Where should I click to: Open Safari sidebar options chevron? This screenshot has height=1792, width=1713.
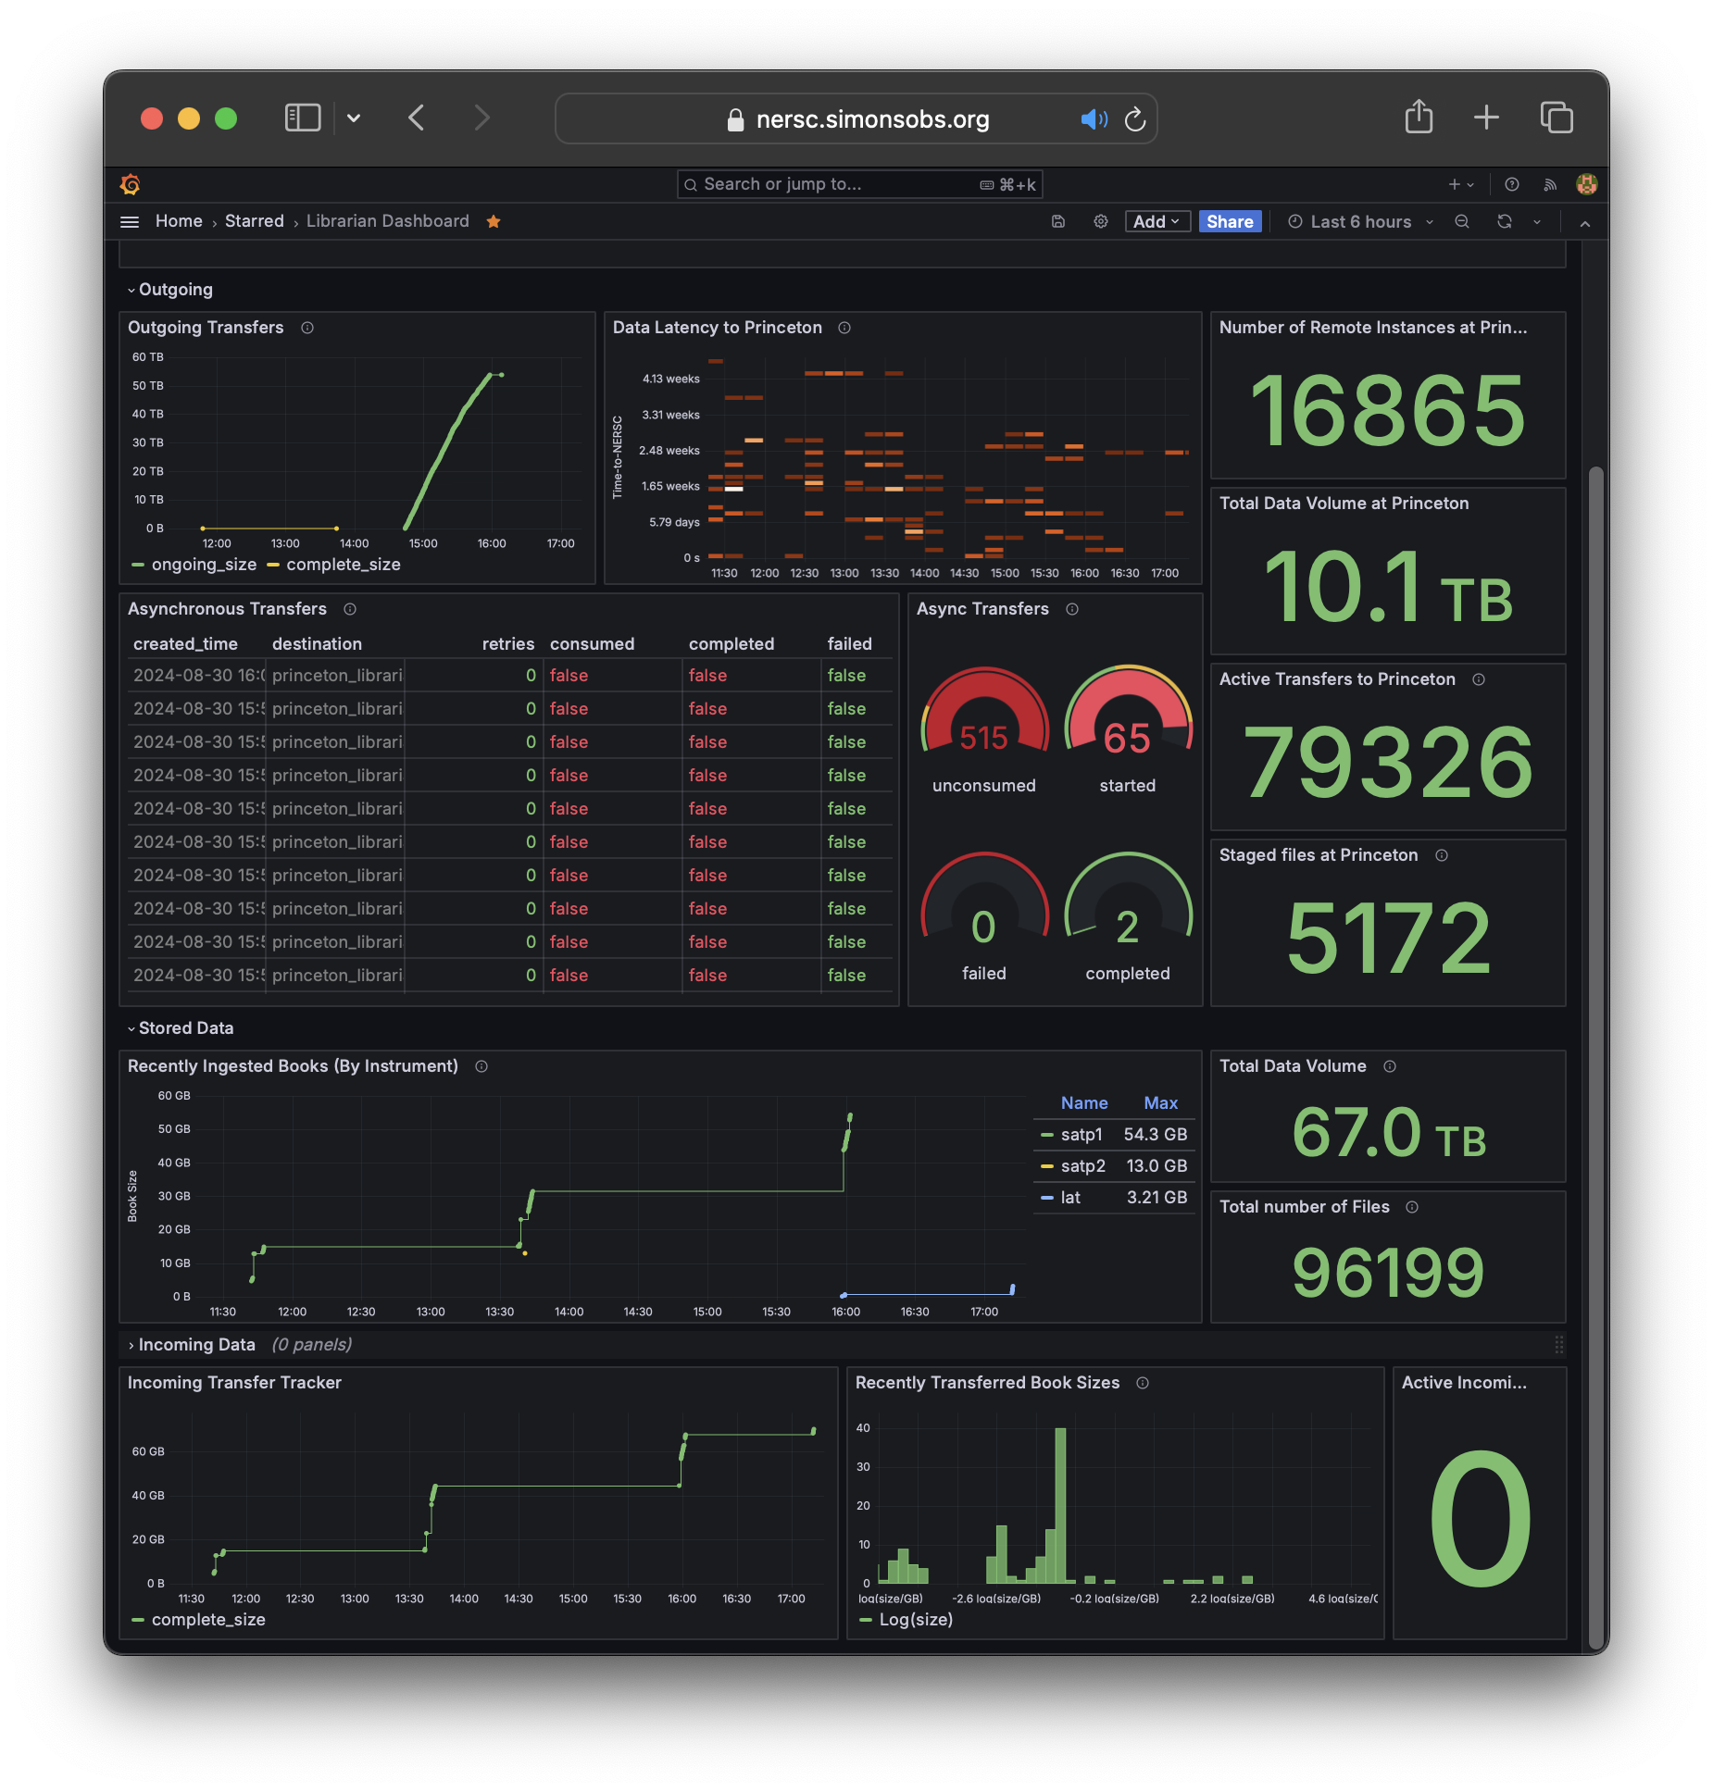(354, 118)
